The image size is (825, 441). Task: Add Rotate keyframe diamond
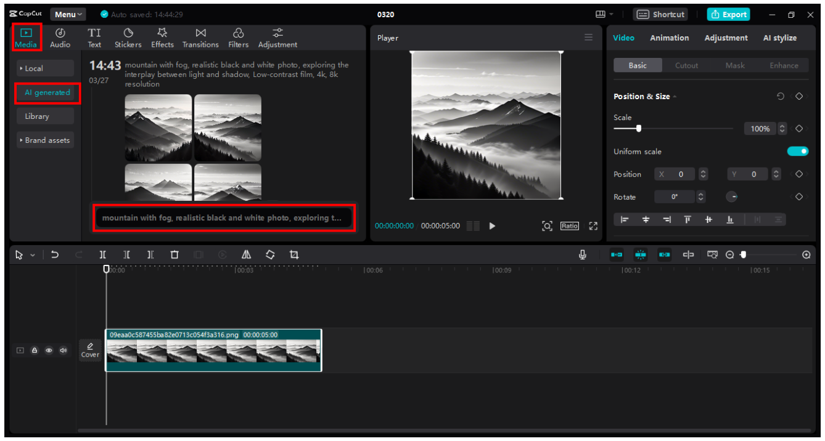pos(799,197)
